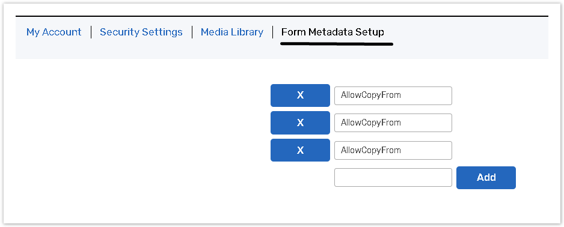
Task: Click the underlined Form Metadata Setup heading
Action: (x=333, y=32)
